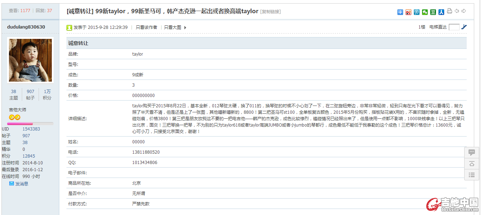481x215 pixels.
Task: Click 复制链接 to copy thread link
Action: tap(271, 12)
